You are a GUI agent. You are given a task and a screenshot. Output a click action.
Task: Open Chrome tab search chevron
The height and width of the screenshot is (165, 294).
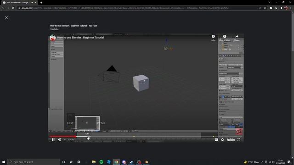point(269,2)
